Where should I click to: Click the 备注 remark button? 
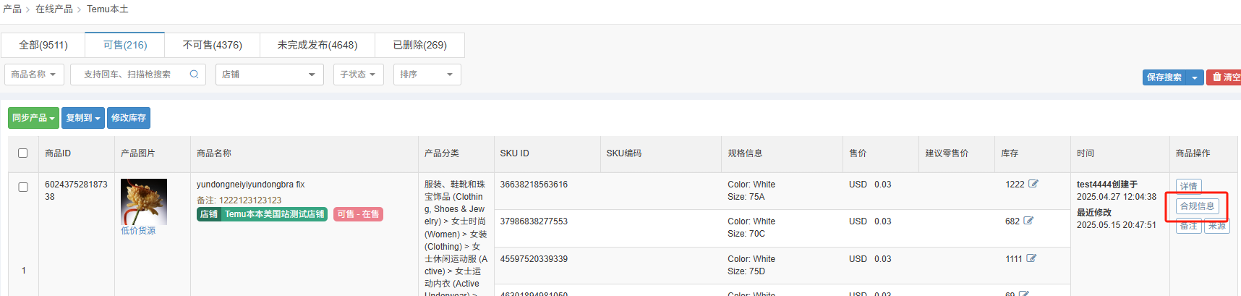tap(1188, 227)
